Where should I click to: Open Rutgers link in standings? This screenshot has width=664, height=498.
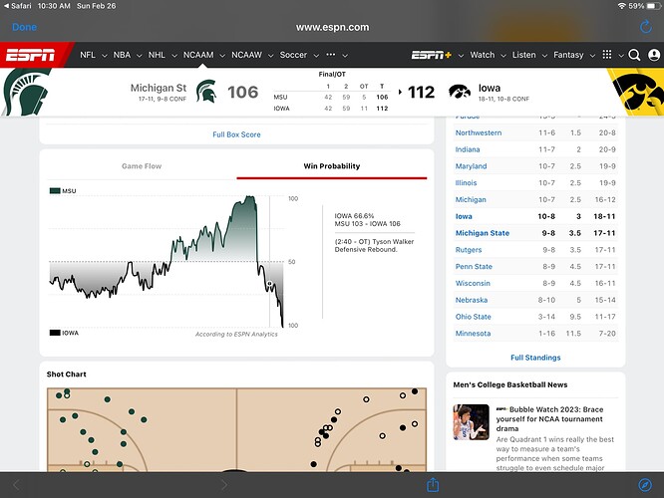tap(469, 250)
